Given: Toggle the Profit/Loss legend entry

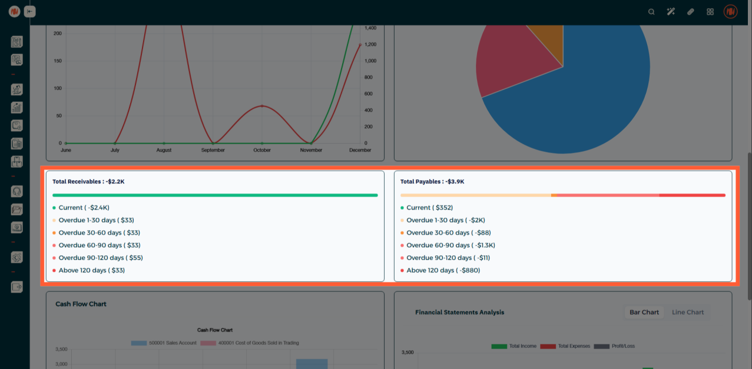Looking at the screenshot, I should tap(614, 346).
